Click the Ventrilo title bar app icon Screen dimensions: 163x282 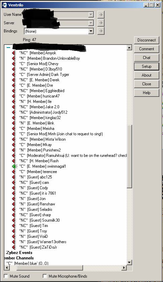click(x=5, y=5)
